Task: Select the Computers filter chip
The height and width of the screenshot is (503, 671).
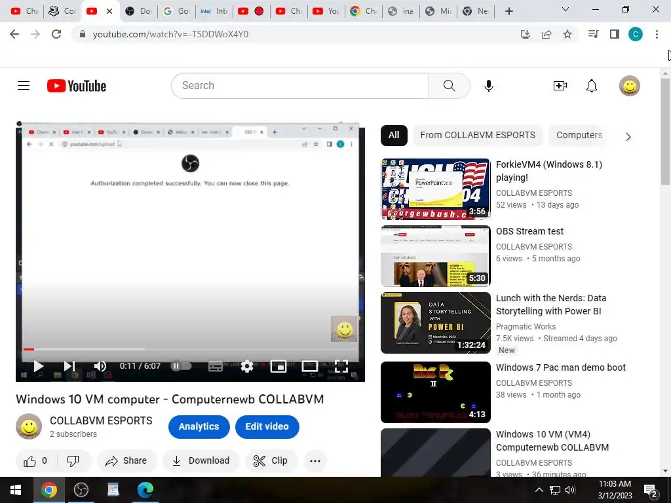Action: click(579, 135)
